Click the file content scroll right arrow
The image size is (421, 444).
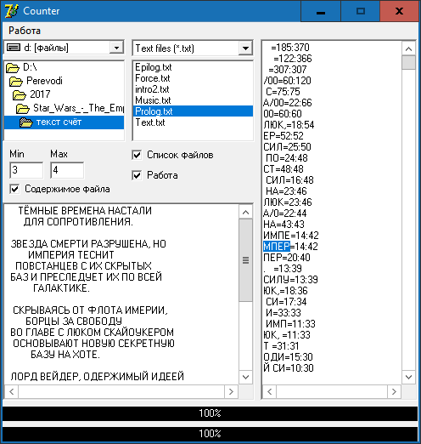pos(231,391)
